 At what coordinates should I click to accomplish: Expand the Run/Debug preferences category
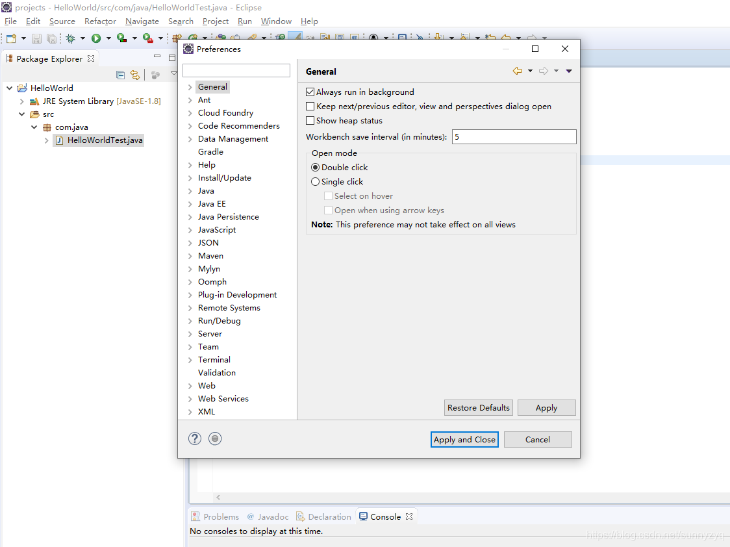[190, 321]
